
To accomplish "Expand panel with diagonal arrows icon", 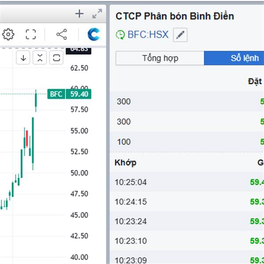I will (97, 14).
